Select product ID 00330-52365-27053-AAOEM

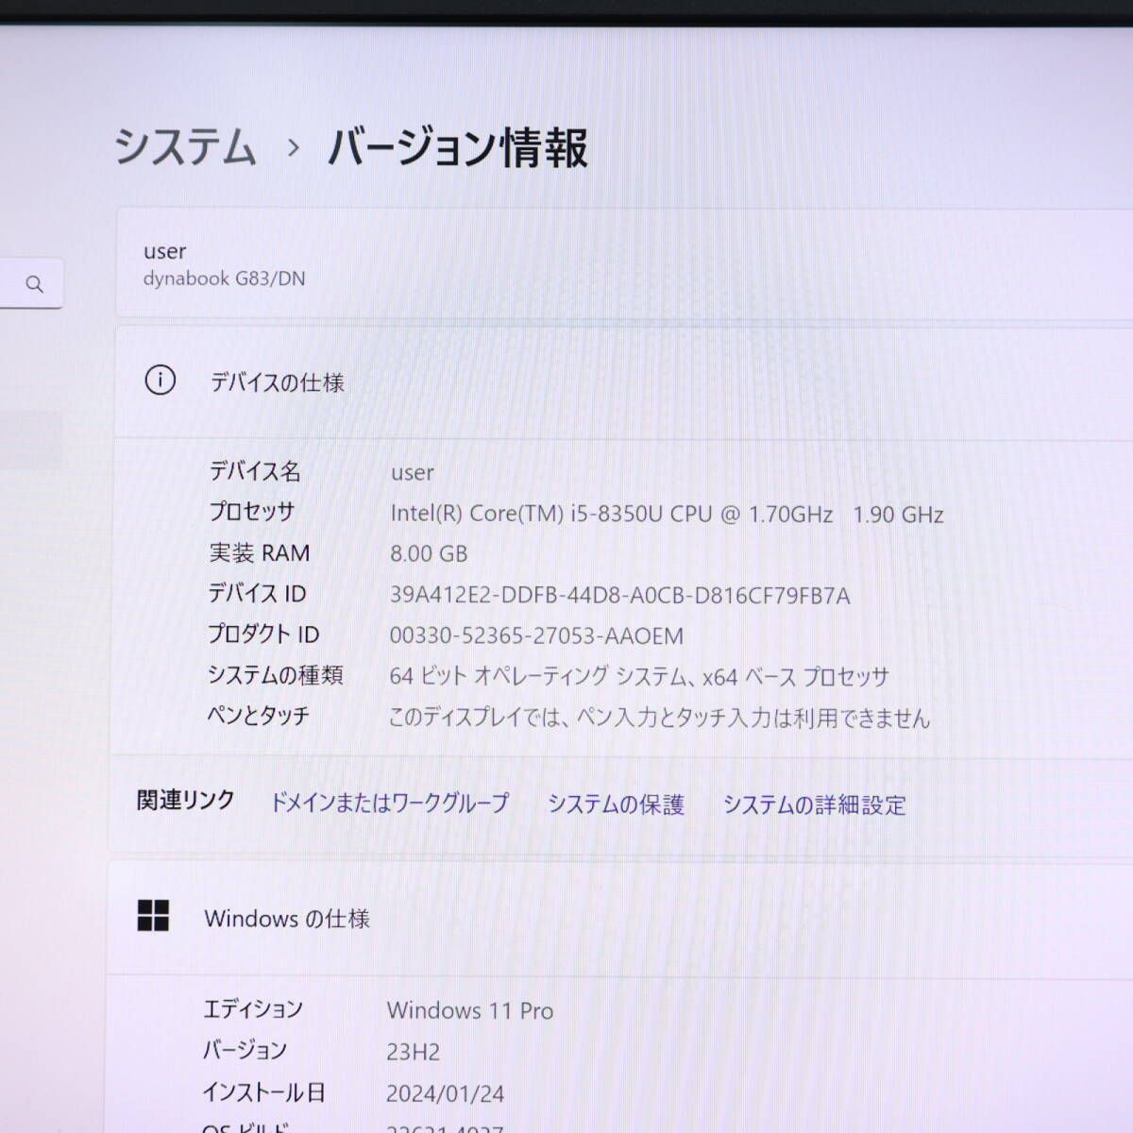click(536, 636)
